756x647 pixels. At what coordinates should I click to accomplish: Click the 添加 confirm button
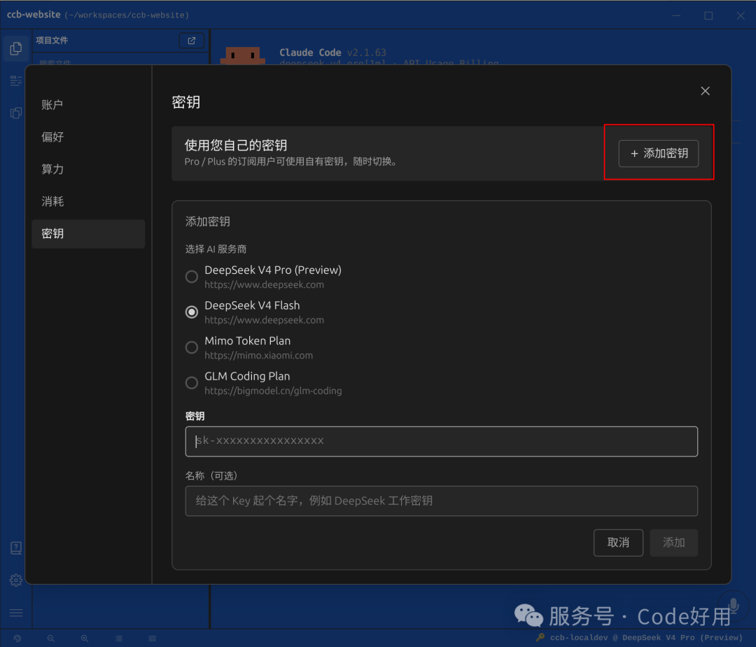click(x=673, y=543)
